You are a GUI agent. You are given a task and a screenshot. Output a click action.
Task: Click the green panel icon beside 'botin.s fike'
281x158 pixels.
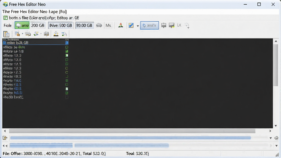pos(5,18)
